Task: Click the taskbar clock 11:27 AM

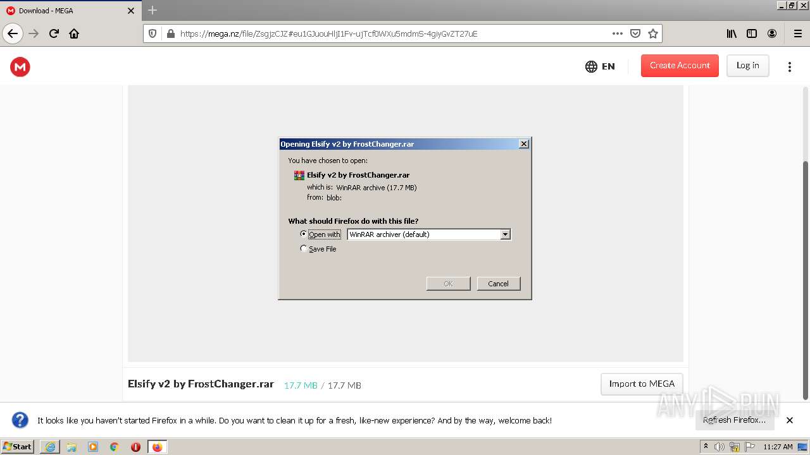Action: (x=778, y=447)
